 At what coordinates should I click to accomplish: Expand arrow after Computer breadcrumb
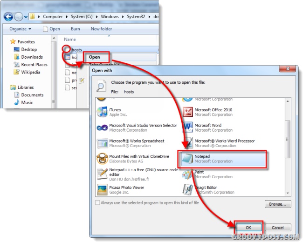(x=67, y=17)
